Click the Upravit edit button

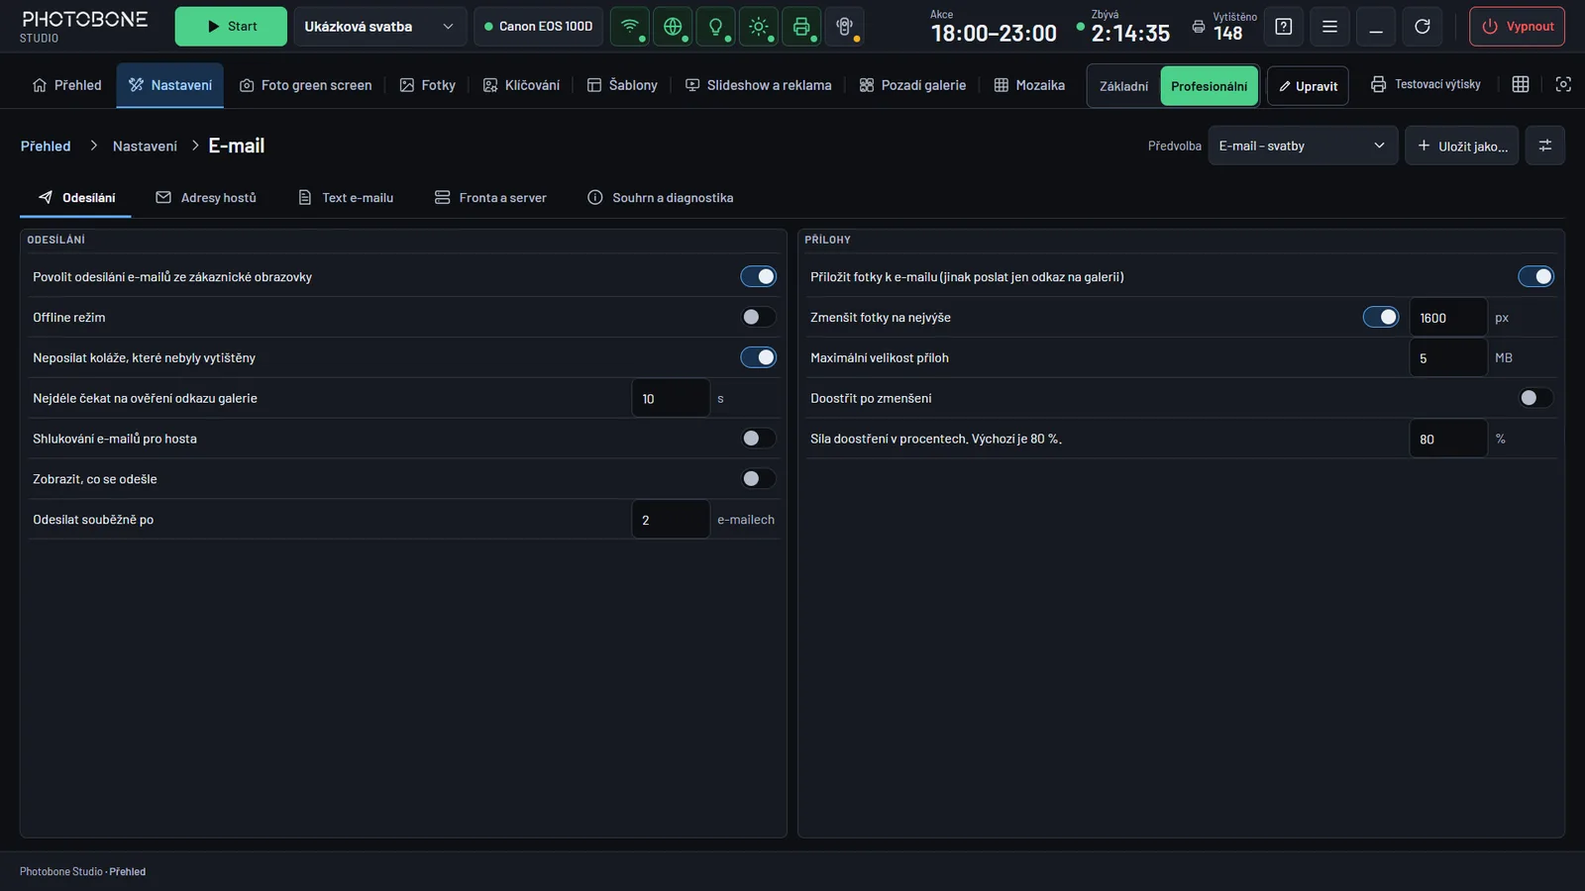1308,86
